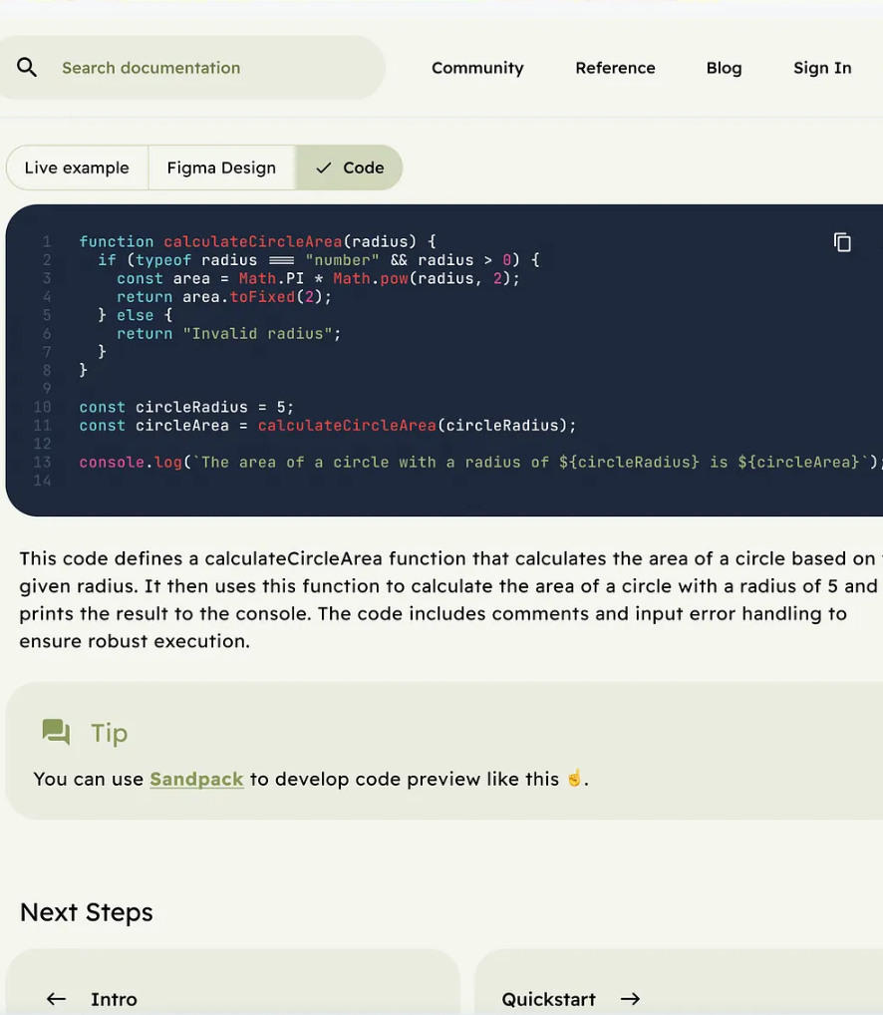Click the search magnifier icon

[27, 68]
